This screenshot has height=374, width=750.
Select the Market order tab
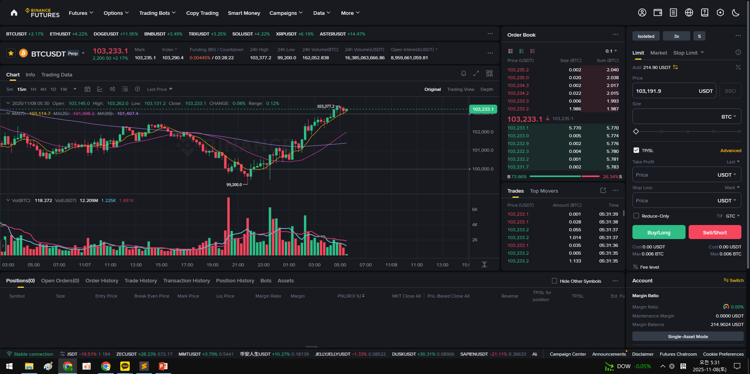click(x=659, y=53)
